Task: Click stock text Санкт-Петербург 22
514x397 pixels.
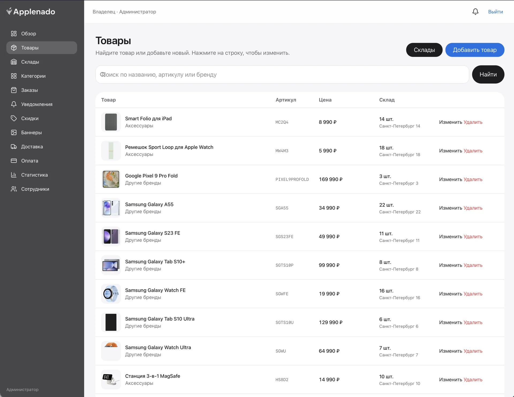Action: [400, 212]
